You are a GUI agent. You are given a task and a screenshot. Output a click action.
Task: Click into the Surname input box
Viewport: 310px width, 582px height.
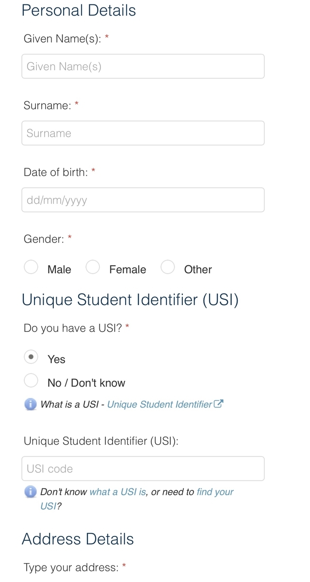click(143, 133)
